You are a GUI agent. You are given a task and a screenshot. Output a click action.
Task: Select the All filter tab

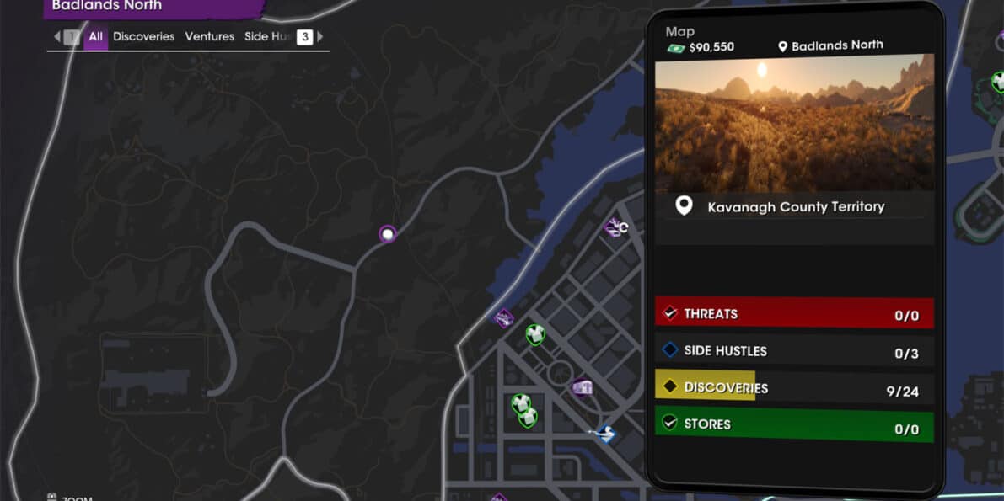click(x=95, y=37)
